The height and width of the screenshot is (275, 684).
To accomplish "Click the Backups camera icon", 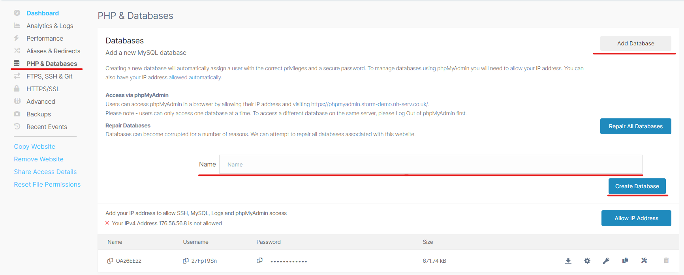I will point(17,114).
